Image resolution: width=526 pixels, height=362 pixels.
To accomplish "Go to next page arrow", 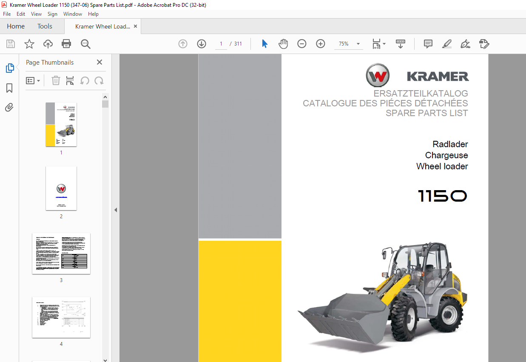I will (202, 44).
